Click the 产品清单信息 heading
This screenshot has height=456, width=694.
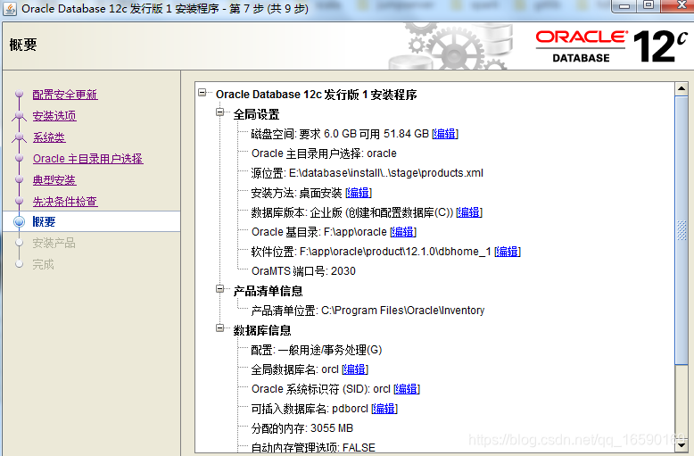(x=269, y=291)
